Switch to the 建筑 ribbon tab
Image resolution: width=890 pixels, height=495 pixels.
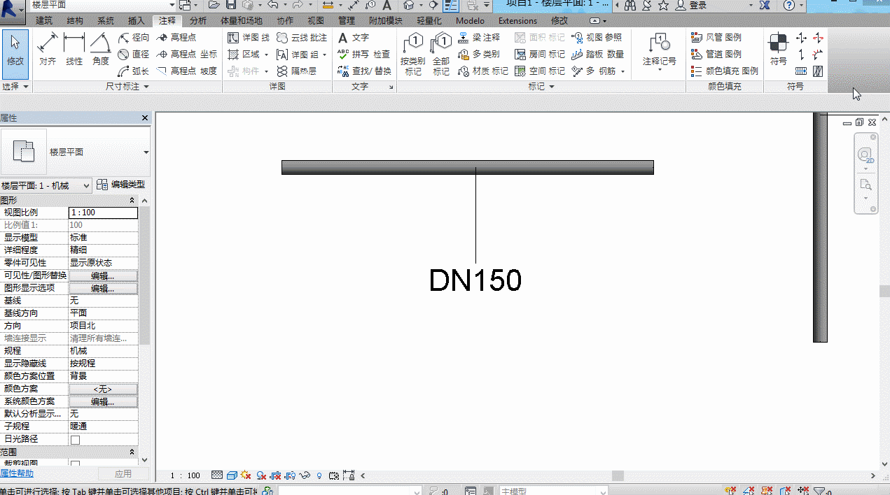[x=44, y=21]
